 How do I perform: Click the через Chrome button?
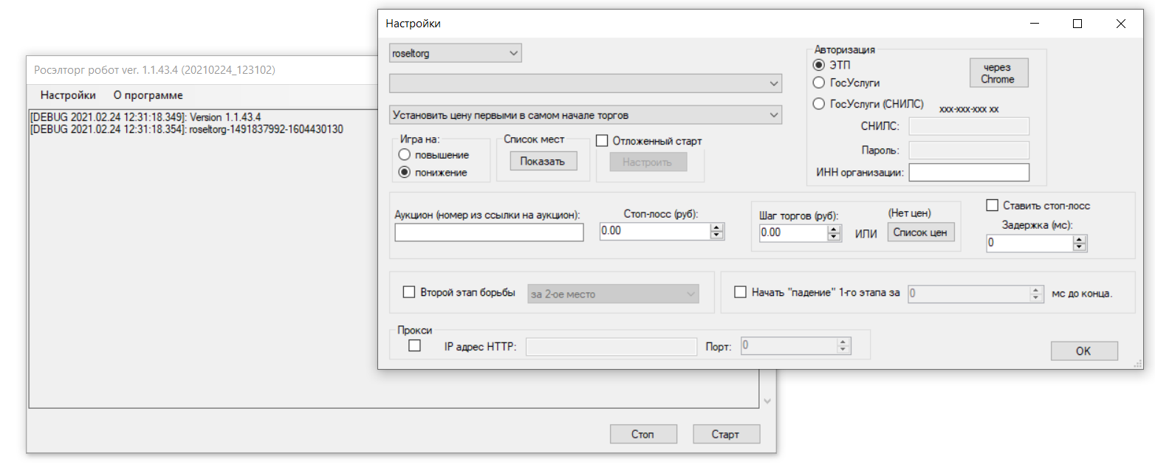(x=998, y=72)
